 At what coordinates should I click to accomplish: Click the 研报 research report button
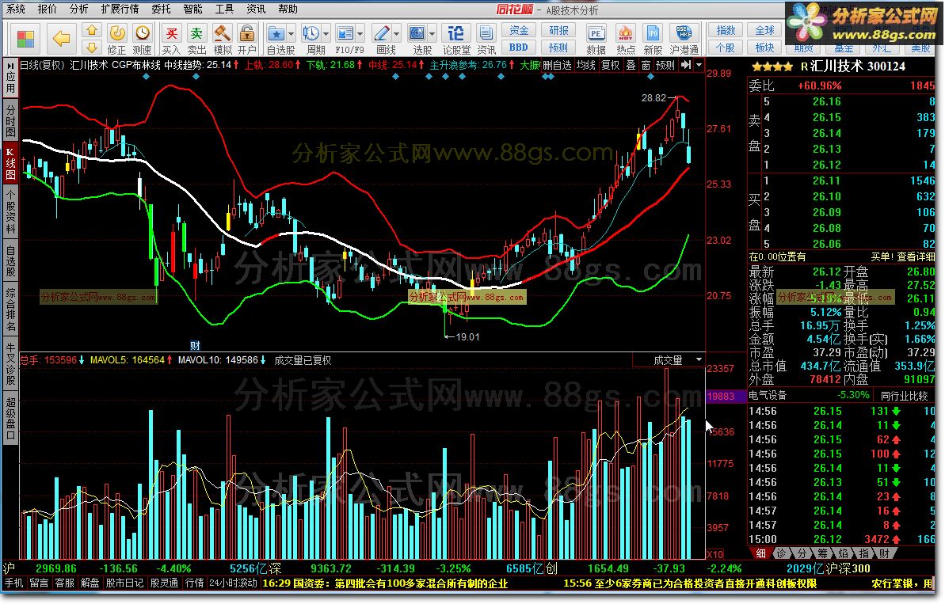click(558, 31)
